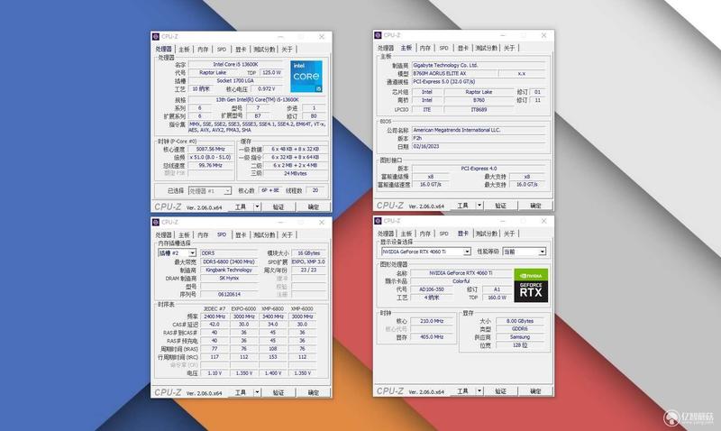Click the 24 MBytes level 3 cache value

pos(296,173)
